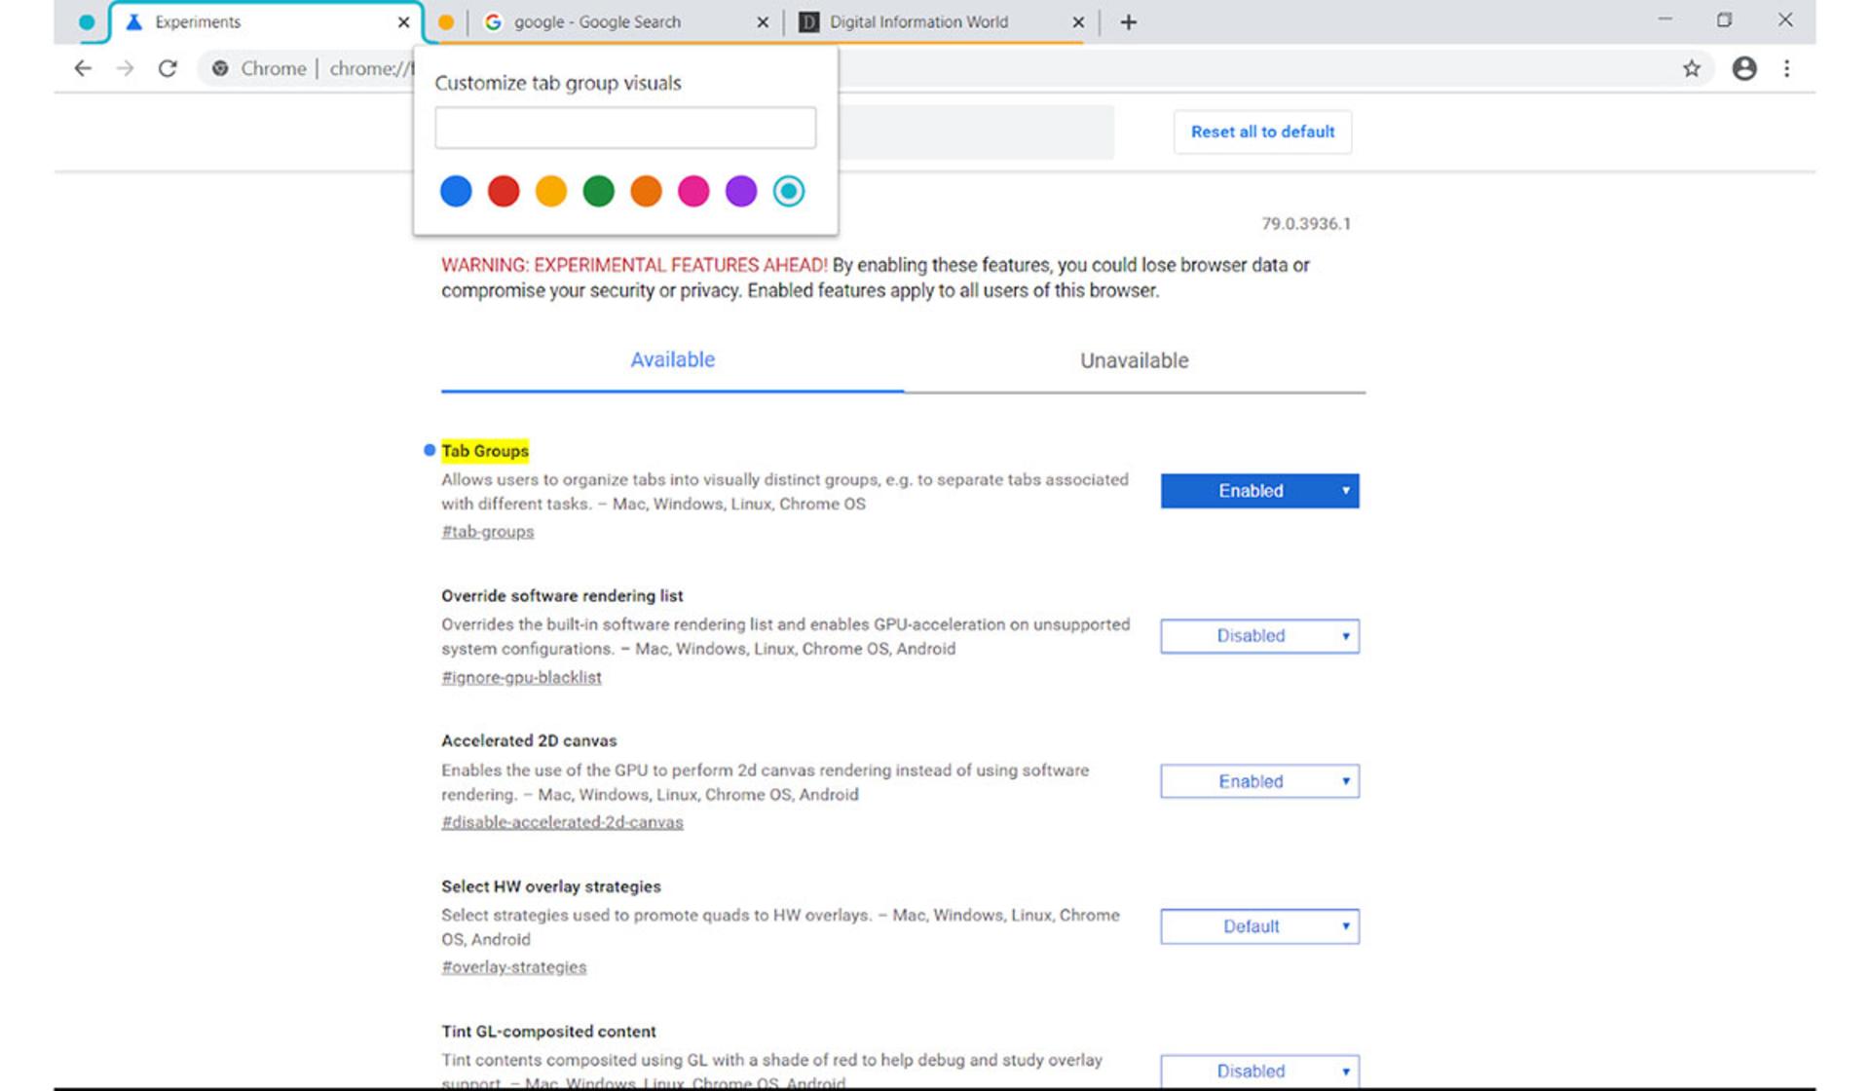Click the browser back arrow
This screenshot has height=1091, width=1870.
click(83, 68)
